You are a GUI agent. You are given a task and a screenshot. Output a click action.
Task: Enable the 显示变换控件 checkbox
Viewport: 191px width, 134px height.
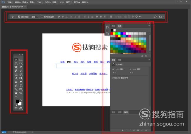pyautogui.click(x=42, y=16)
